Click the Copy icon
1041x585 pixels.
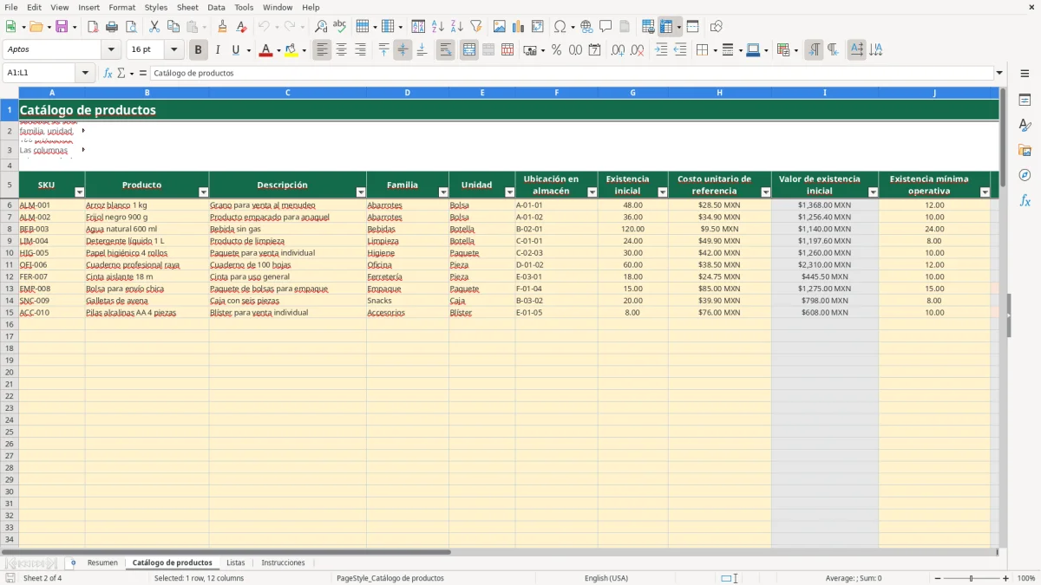pos(173,27)
